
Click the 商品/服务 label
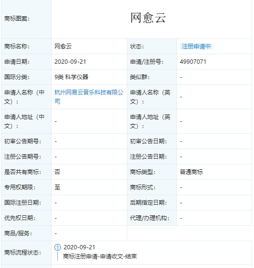click(18, 233)
